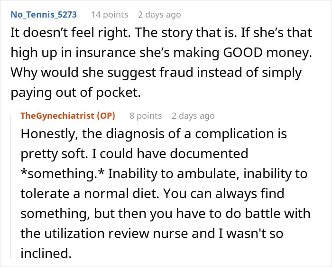
Task: Click the sentence "It doesn't feel right."
Action: 71,33
